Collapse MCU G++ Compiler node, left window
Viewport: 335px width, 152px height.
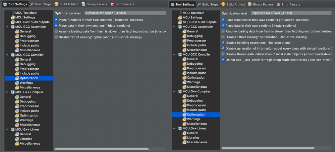tap(7, 92)
